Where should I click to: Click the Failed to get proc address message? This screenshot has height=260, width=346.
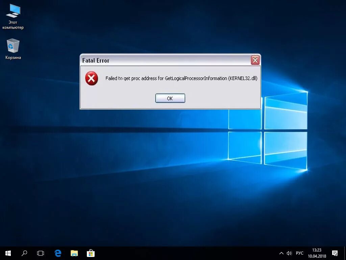pos(181,78)
